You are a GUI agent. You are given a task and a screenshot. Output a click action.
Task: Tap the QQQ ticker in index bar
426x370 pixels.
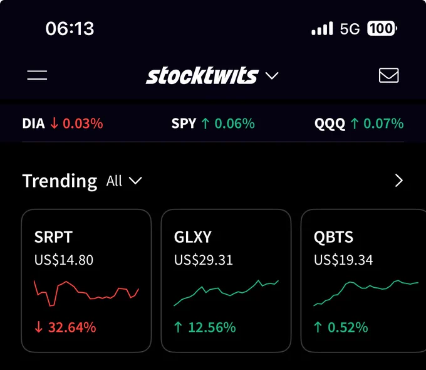[x=359, y=124]
